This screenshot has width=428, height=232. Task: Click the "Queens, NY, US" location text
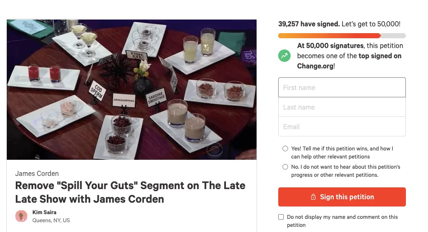click(x=51, y=220)
